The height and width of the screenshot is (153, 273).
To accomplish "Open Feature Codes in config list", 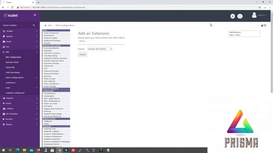I will (x=50, y=38).
